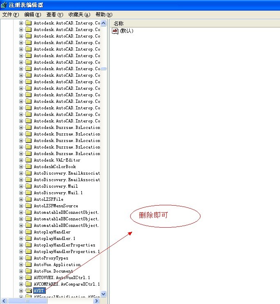Image resolution: width=280 pixels, height=304 pixels.
Task: Select AutoDiscovery.Mail key
Action: [56, 186]
